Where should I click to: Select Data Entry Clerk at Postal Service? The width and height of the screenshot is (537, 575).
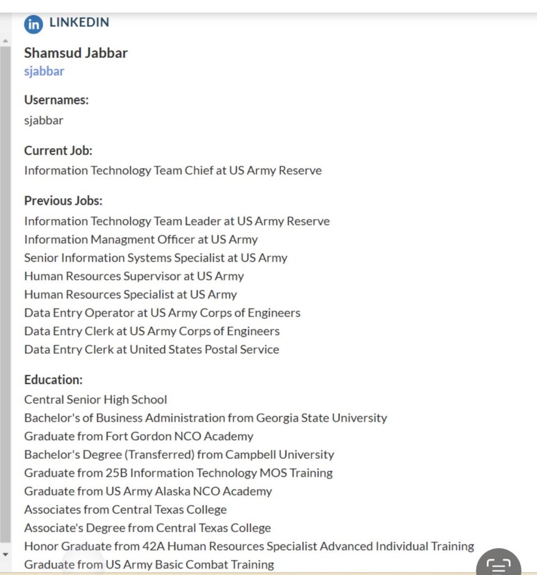point(151,349)
